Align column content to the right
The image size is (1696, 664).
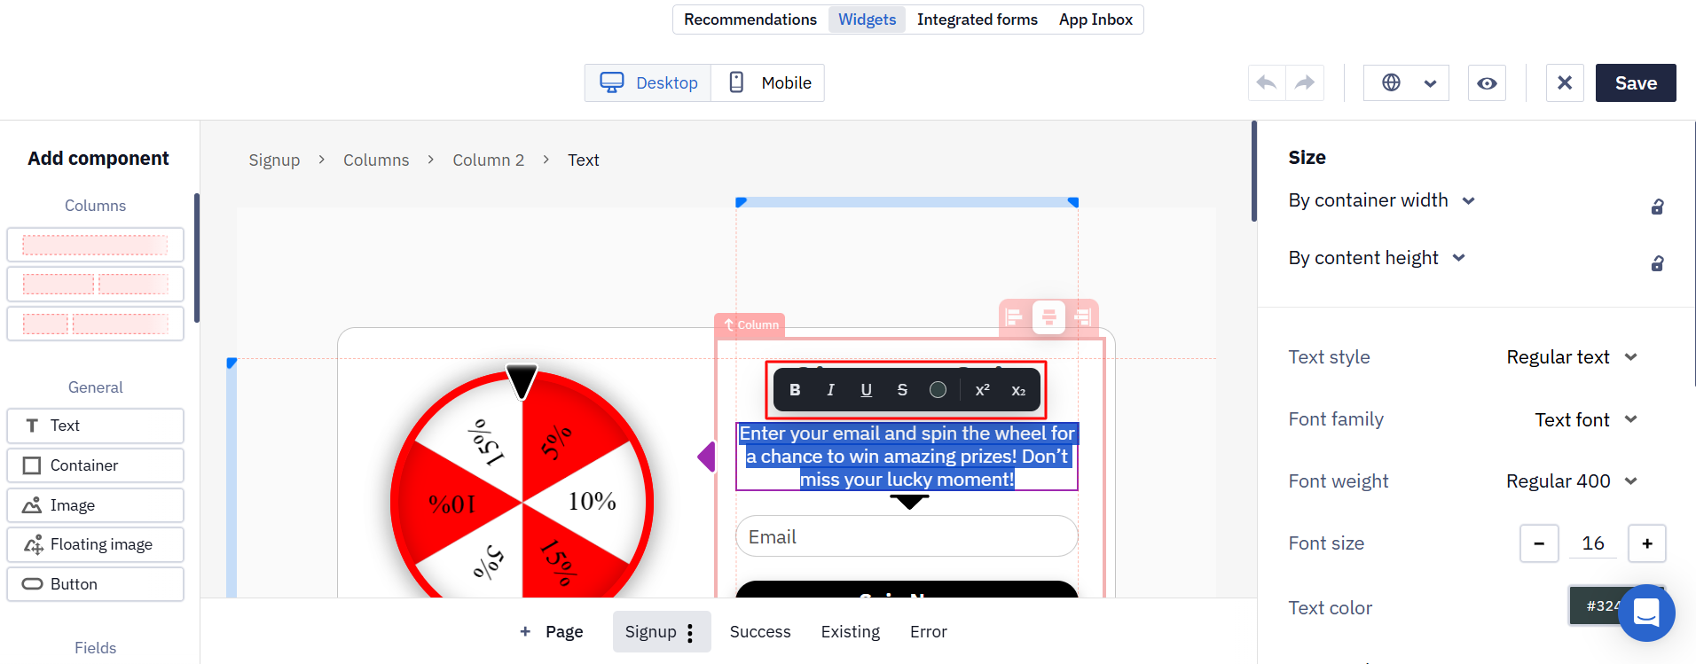tap(1082, 317)
